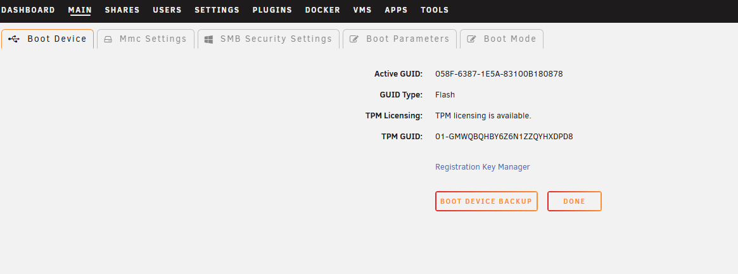Click the Active GUID value text

coord(499,74)
